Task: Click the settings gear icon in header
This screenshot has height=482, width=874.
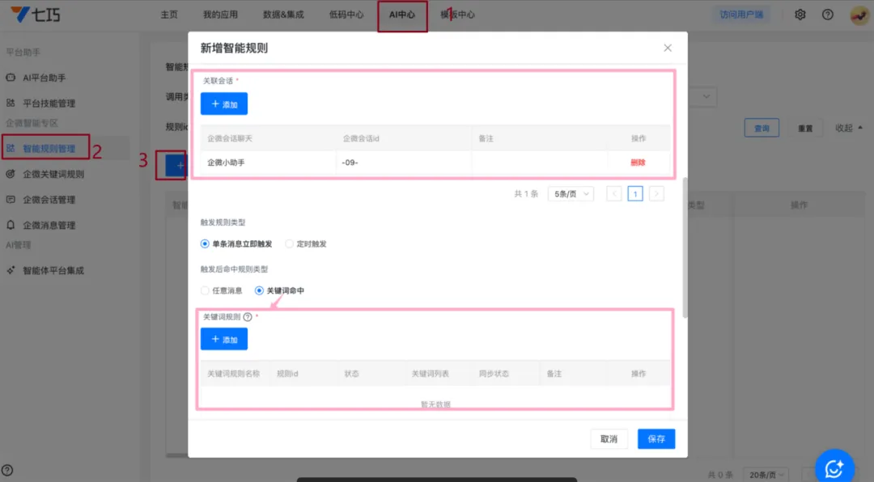Action: point(800,15)
